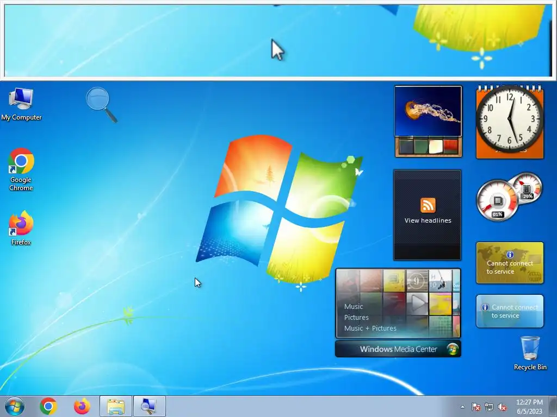This screenshot has width=557, height=417.
Task: Launch Chrome from the taskbar
Action: click(x=48, y=406)
